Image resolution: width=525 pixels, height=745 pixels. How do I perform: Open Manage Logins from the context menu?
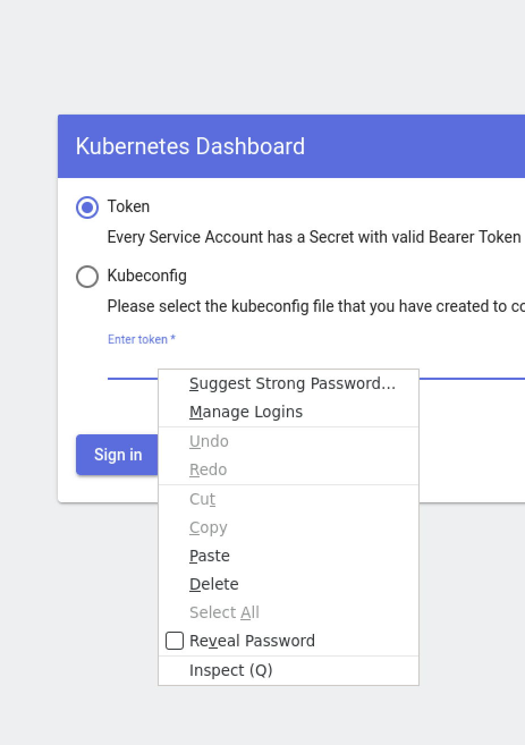246,412
